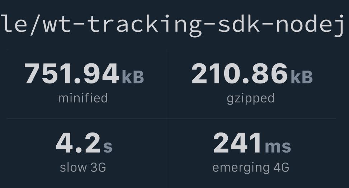Click the 210.86 gzipped size value

coord(240,73)
